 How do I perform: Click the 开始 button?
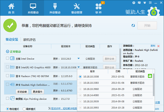tap(147, 25)
